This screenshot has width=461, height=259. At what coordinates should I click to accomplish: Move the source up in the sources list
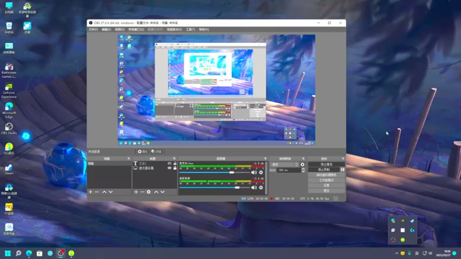point(156,192)
